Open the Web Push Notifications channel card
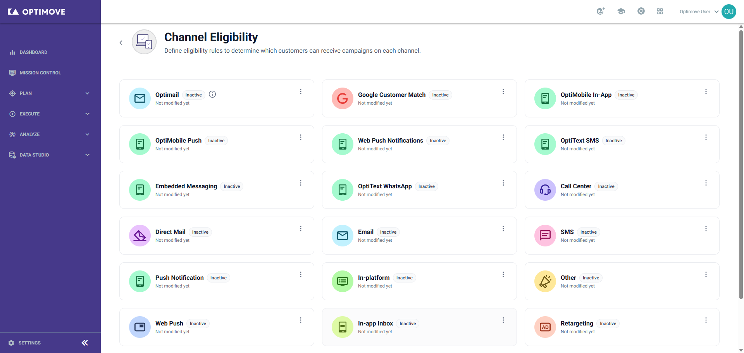Image resolution: width=744 pixels, height=353 pixels. pos(419,144)
